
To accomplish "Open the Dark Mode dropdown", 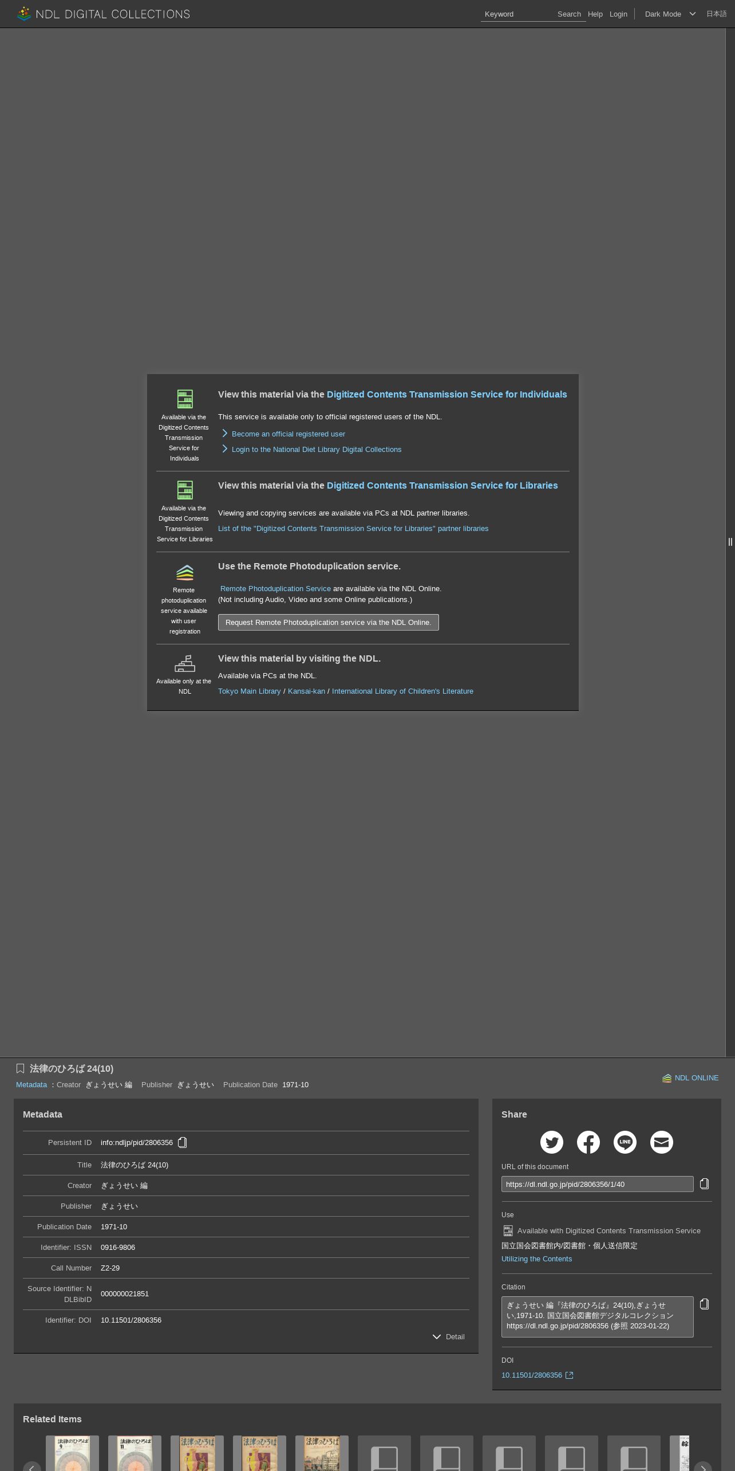I will point(670,14).
